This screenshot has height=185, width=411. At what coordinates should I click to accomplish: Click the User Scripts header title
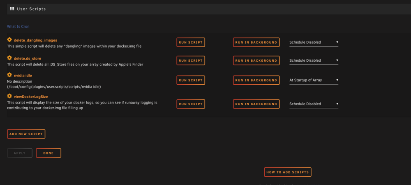point(32,9)
